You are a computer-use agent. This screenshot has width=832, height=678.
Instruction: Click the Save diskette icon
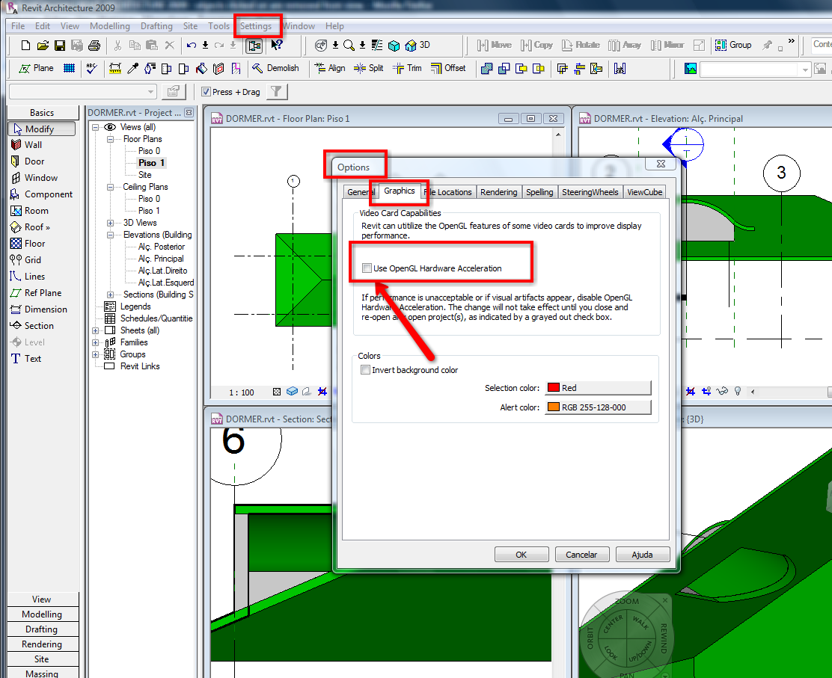(x=60, y=46)
